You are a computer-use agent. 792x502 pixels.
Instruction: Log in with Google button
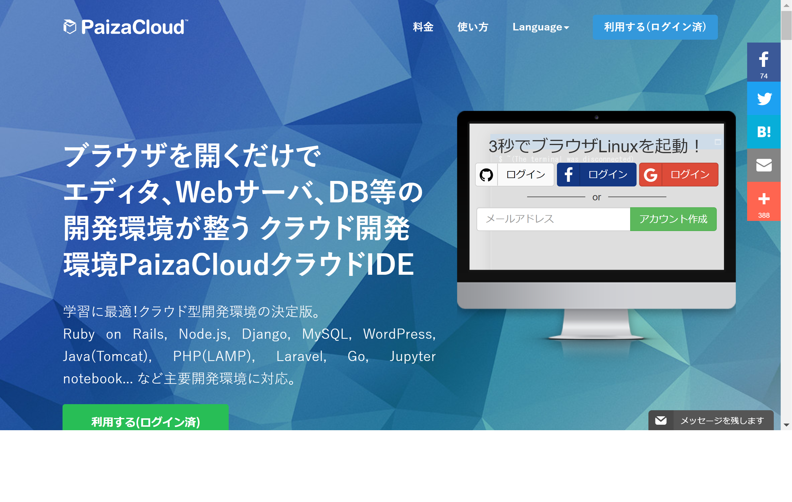pyautogui.click(x=679, y=175)
